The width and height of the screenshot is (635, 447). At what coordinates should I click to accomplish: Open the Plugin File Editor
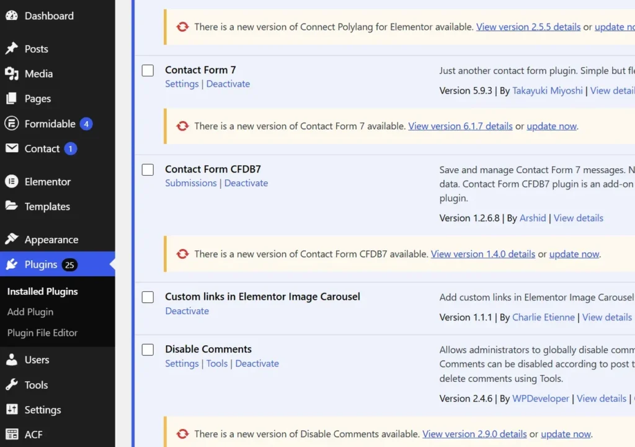(x=43, y=333)
